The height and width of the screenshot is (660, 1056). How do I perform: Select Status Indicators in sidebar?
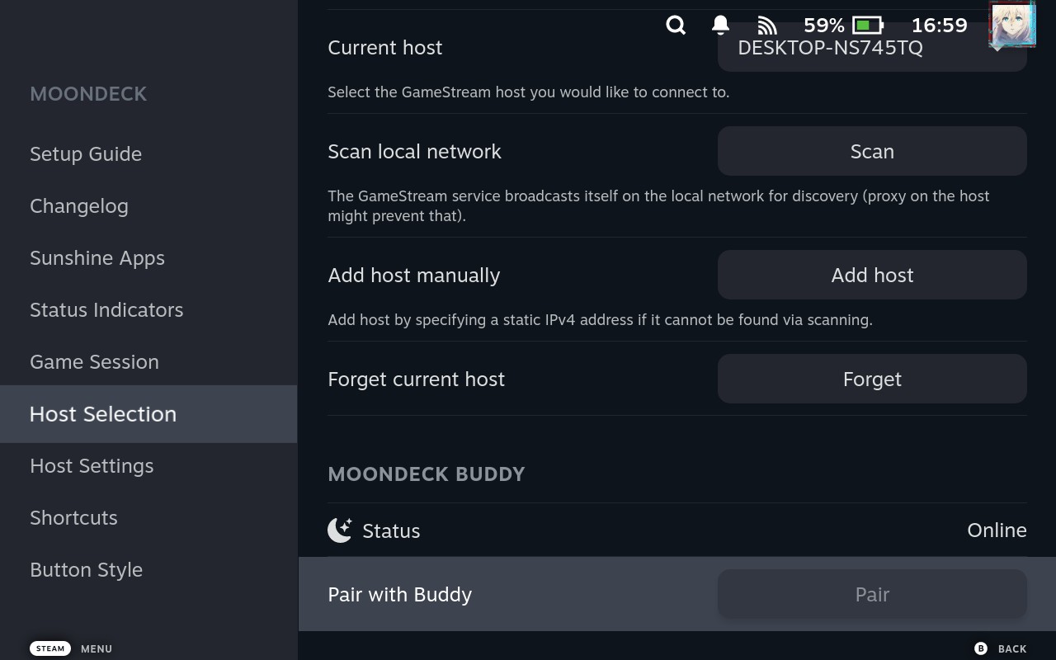(x=106, y=310)
